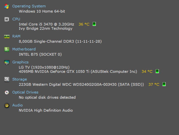
Task: Open the Operating System section link
Action: coord(29,6)
